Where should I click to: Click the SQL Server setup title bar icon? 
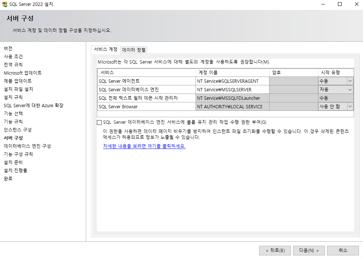[4, 4]
